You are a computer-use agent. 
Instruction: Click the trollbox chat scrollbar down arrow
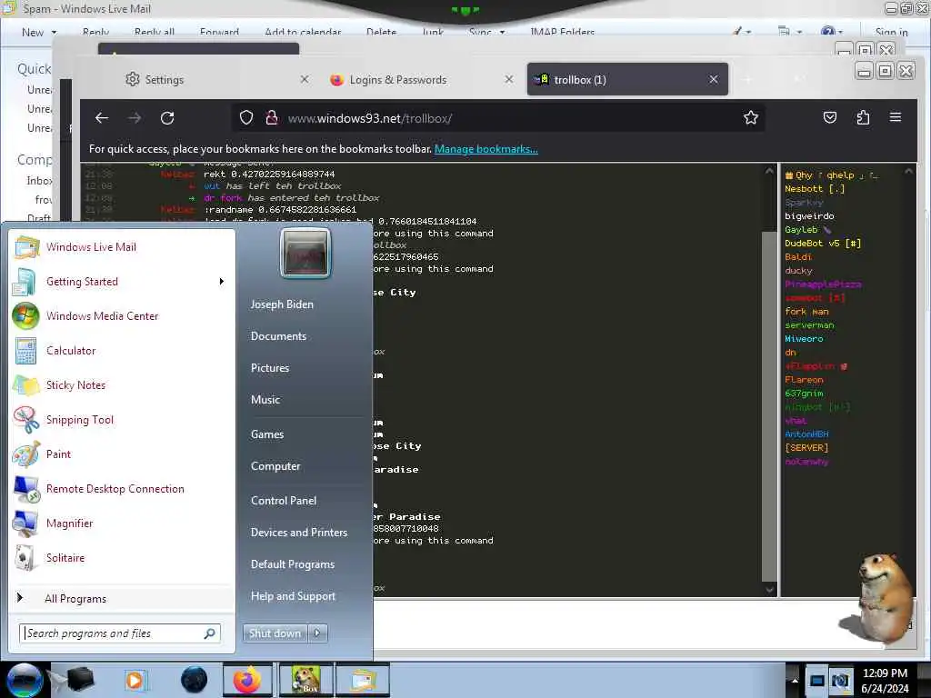tap(769, 589)
